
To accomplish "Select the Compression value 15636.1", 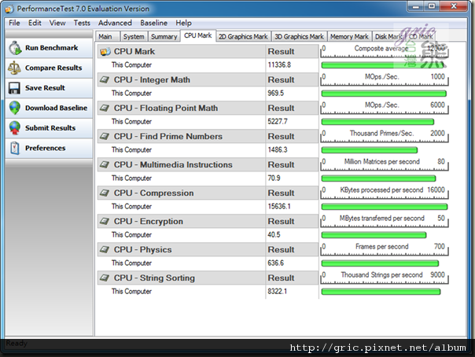I will [x=279, y=207].
